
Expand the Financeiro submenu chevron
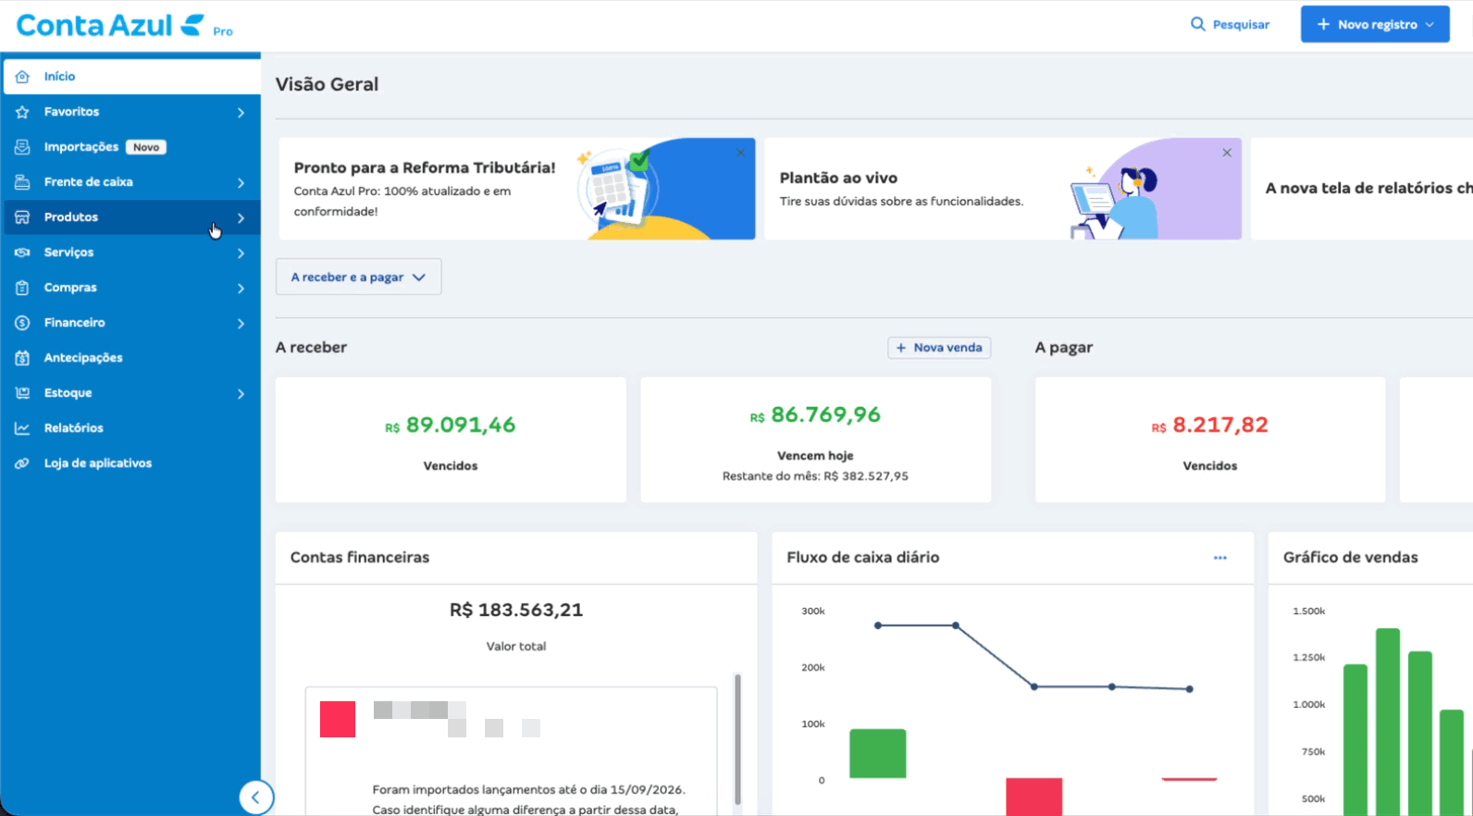coord(241,324)
